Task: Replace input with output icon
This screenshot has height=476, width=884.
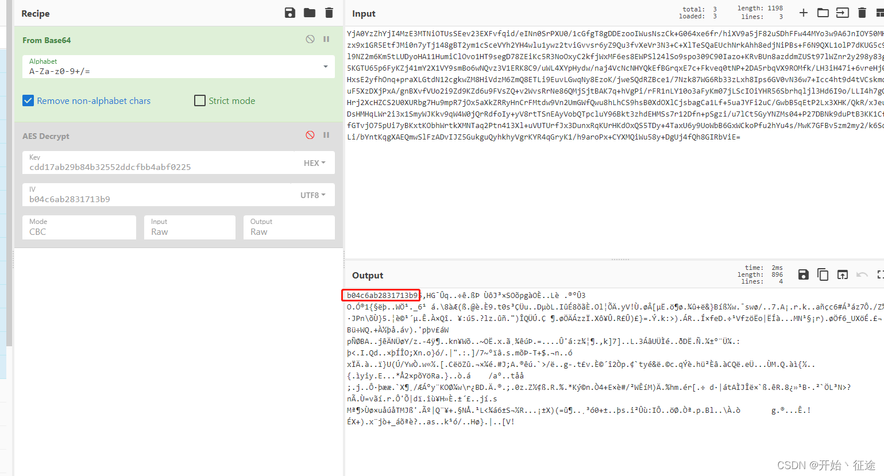Action: (843, 274)
